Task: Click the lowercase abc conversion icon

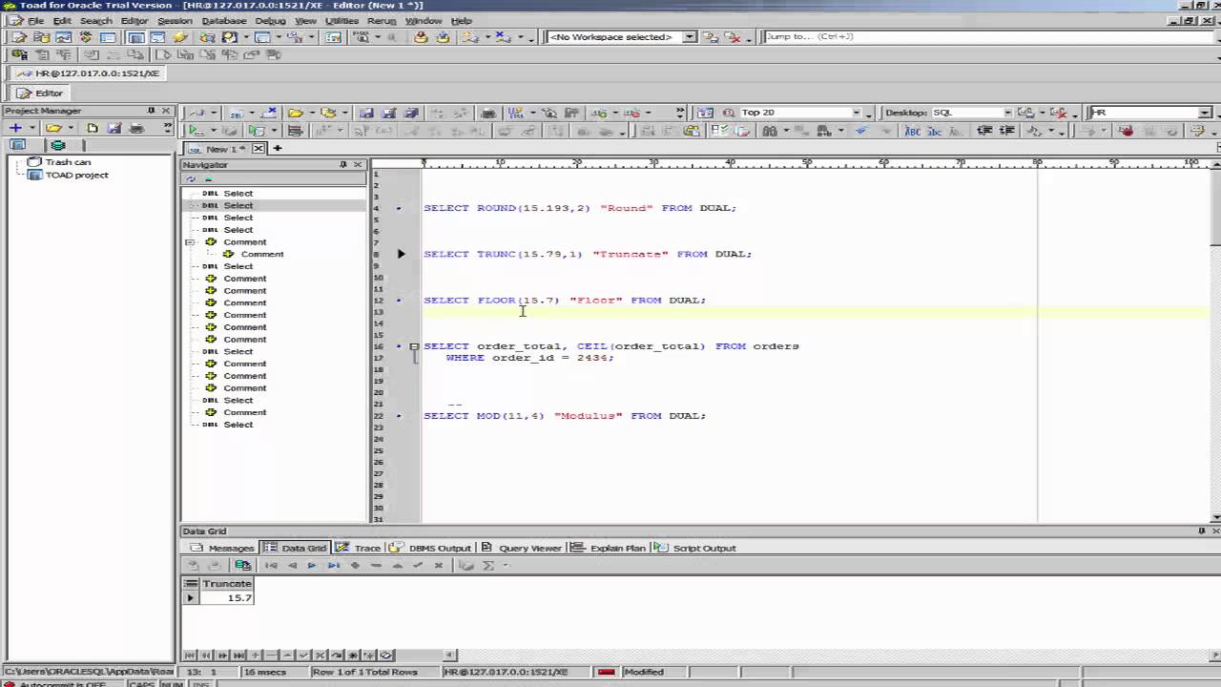Action: pyautogui.click(x=937, y=131)
